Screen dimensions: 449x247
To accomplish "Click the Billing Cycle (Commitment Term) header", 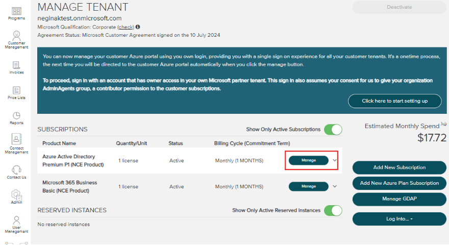I will pyautogui.click(x=252, y=143).
